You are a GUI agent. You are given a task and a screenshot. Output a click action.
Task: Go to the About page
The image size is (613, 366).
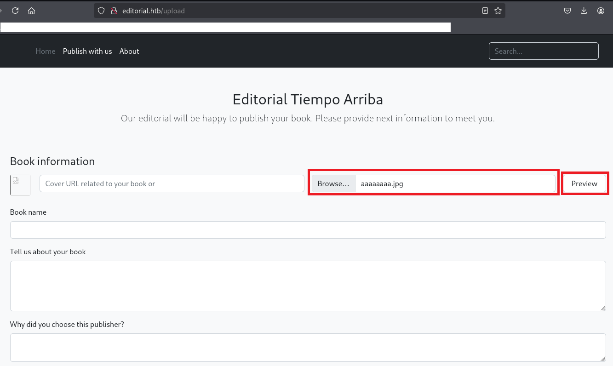pyautogui.click(x=129, y=51)
